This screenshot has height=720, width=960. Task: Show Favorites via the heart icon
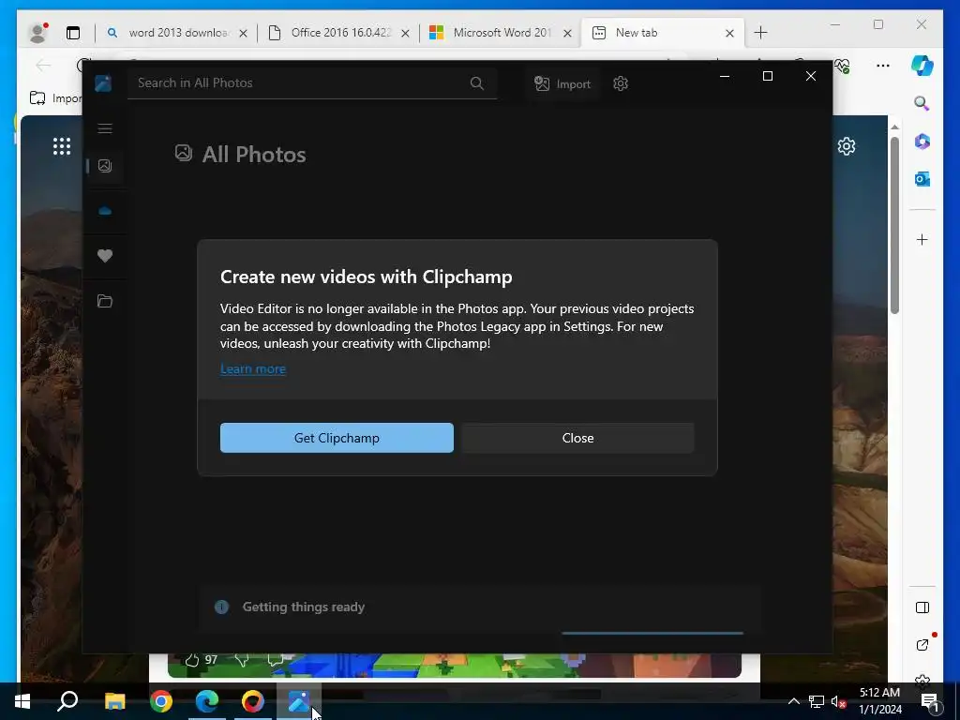click(105, 256)
